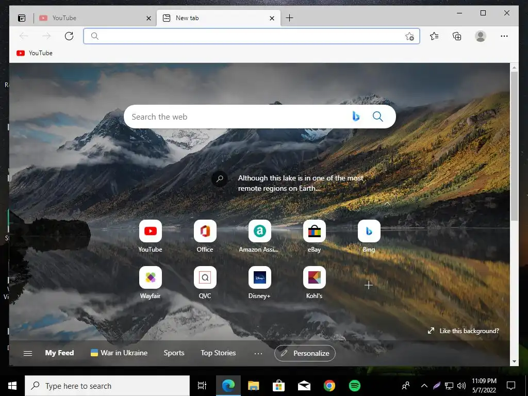
Task: Click the browser Back arrow
Action: (24, 36)
